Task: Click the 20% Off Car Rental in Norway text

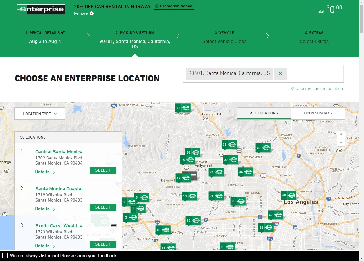Action: [x=112, y=7]
